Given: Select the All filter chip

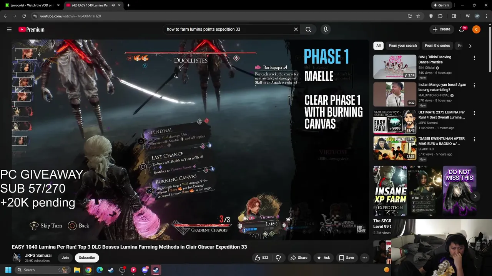Looking at the screenshot, I should pyautogui.click(x=378, y=46).
